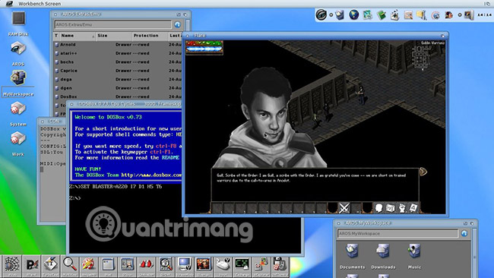
Task: Sort file list by Size column
Action: click(x=113, y=36)
